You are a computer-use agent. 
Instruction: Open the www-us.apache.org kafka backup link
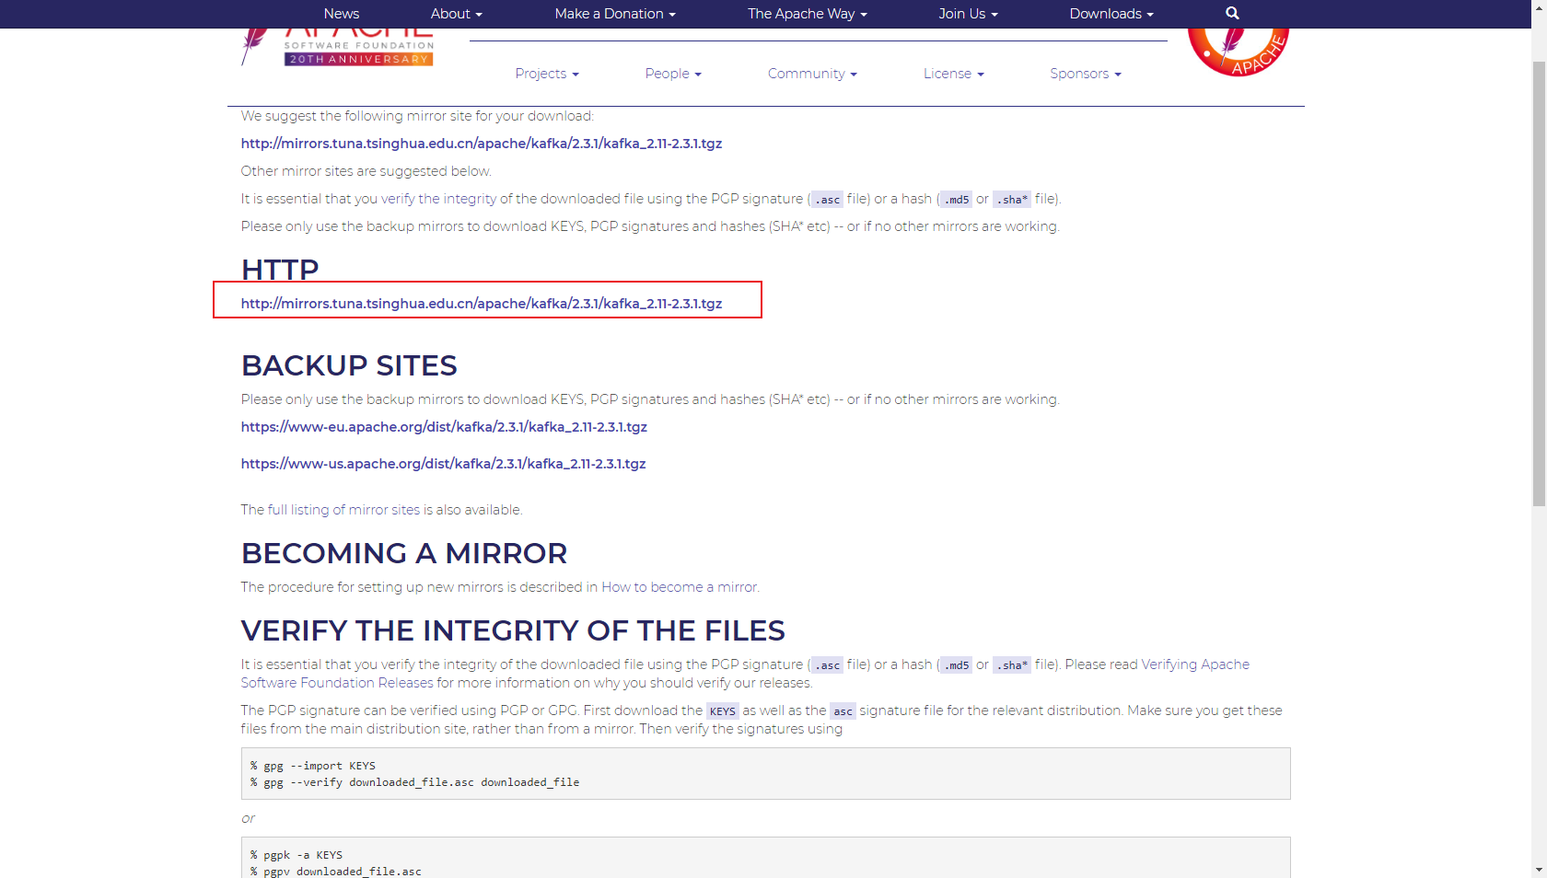click(x=443, y=464)
